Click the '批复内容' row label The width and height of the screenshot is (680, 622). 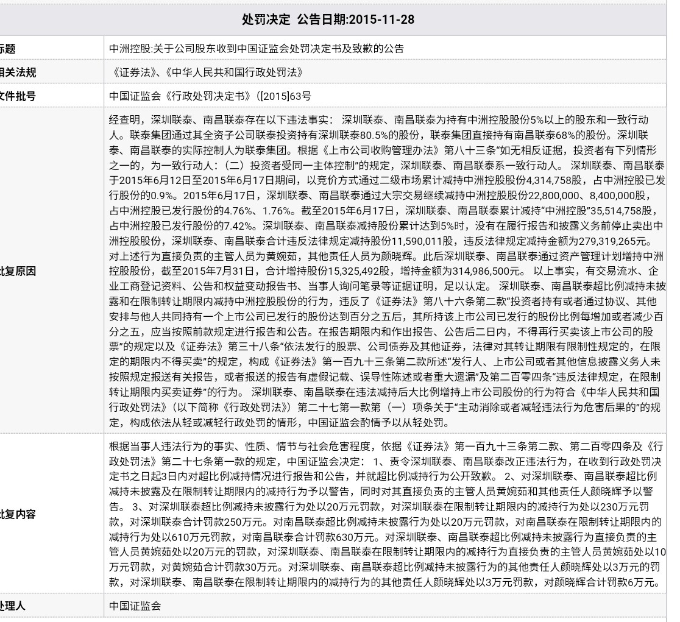click(x=18, y=514)
